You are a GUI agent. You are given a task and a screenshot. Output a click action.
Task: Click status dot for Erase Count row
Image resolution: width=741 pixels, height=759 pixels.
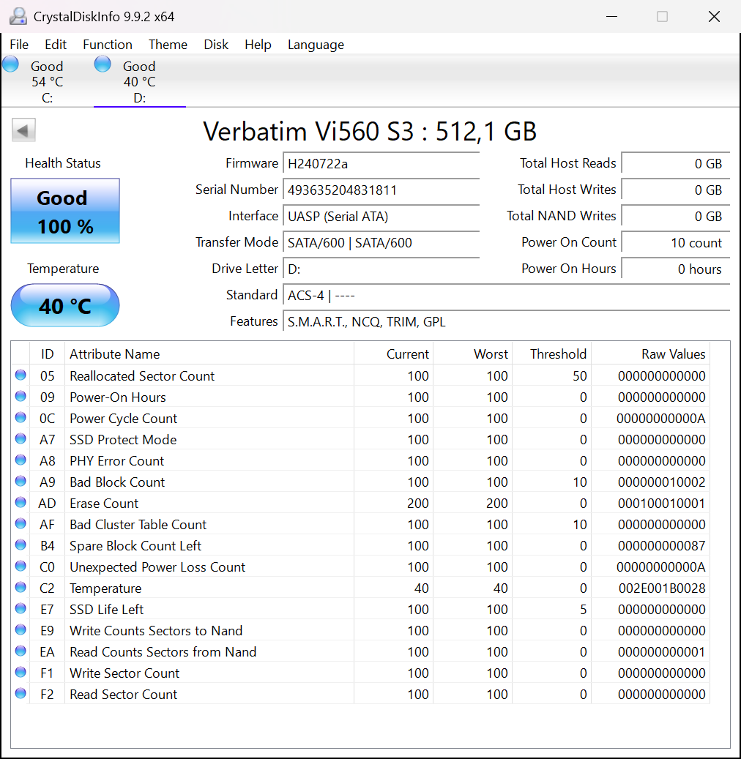pyautogui.click(x=21, y=503)
